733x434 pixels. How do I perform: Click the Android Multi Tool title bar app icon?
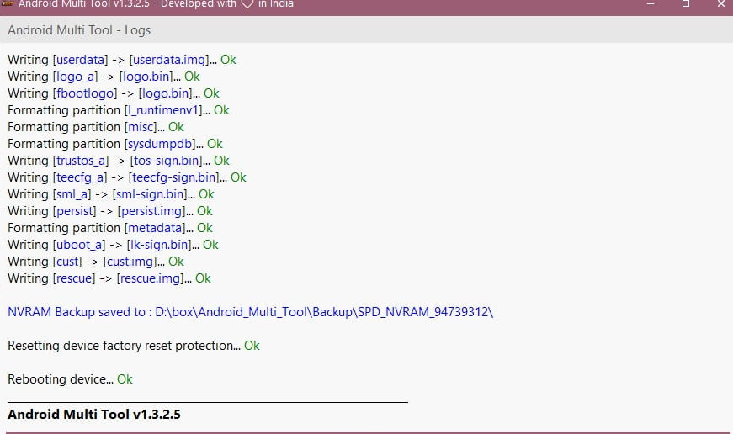[8, 3]
